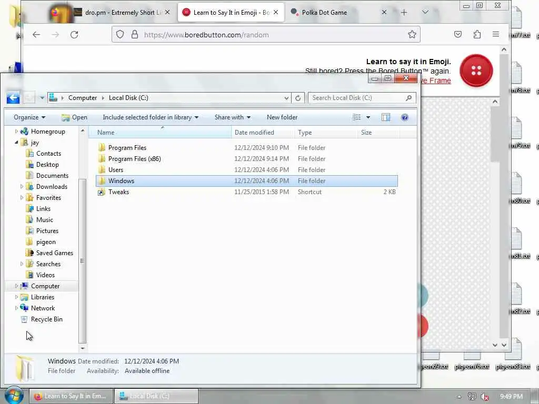Close the dro.pm tab

tap(167, 13)
